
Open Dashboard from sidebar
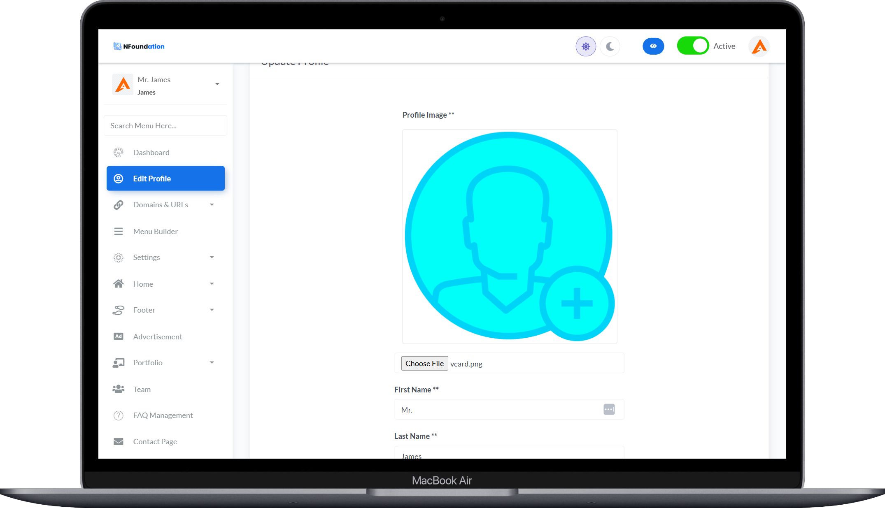pyautogui.click(x=151, y=153)
